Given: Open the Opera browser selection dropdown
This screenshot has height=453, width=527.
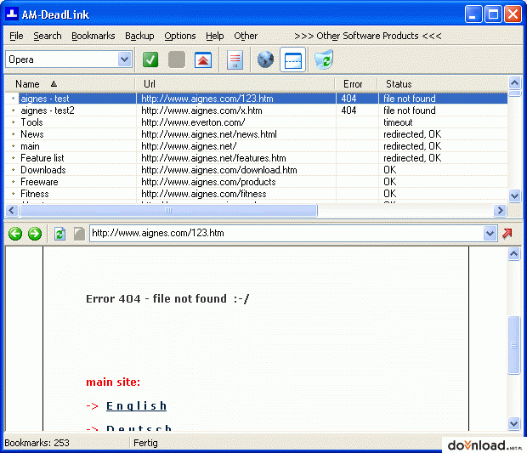Looking at the screenshot, I should coord(124,59).
